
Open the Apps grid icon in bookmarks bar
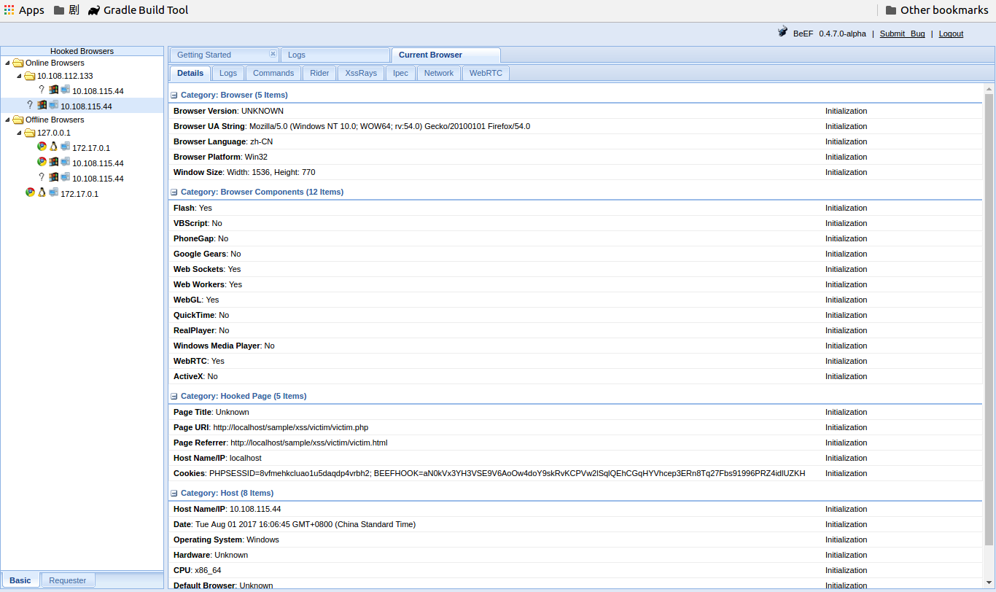pyautogui.click(x=9, y=10)
